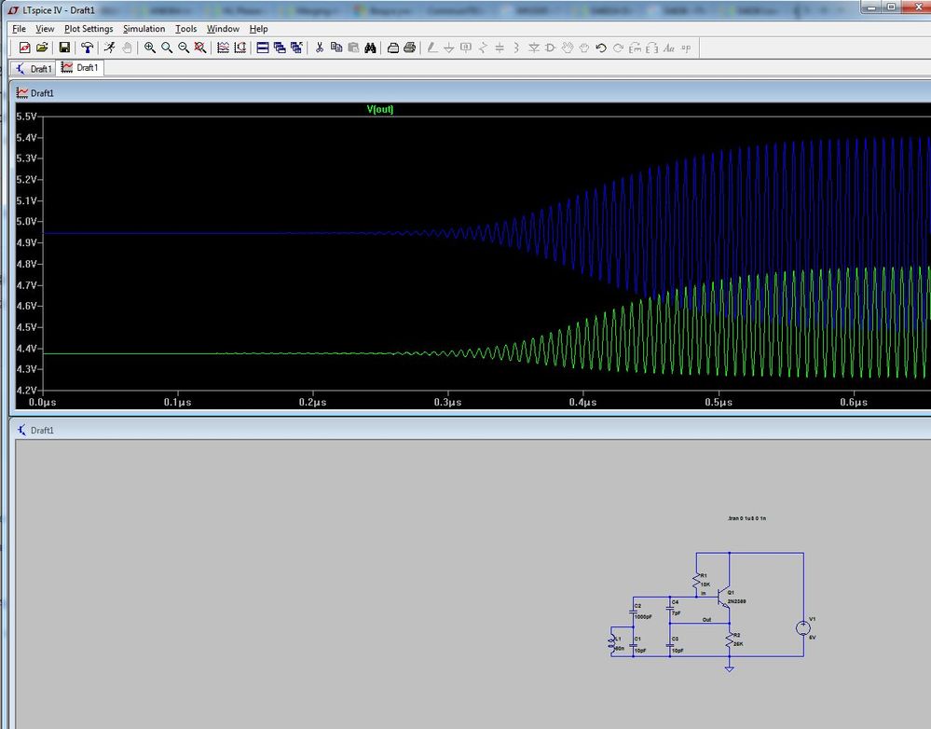Save the file with the floppy icon
The width and height of the screenshot is (931, 729).
tap(64, 48)
